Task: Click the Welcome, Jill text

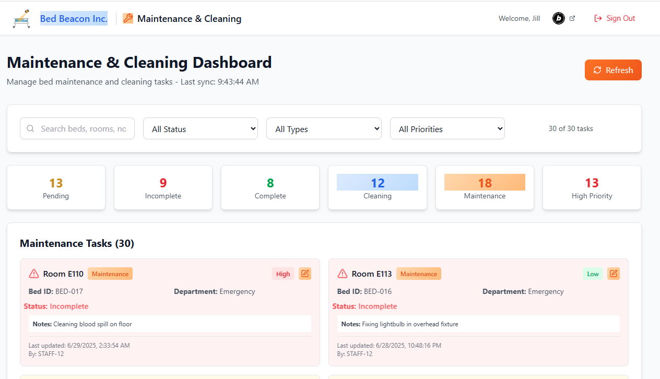Action: [520, 18]
